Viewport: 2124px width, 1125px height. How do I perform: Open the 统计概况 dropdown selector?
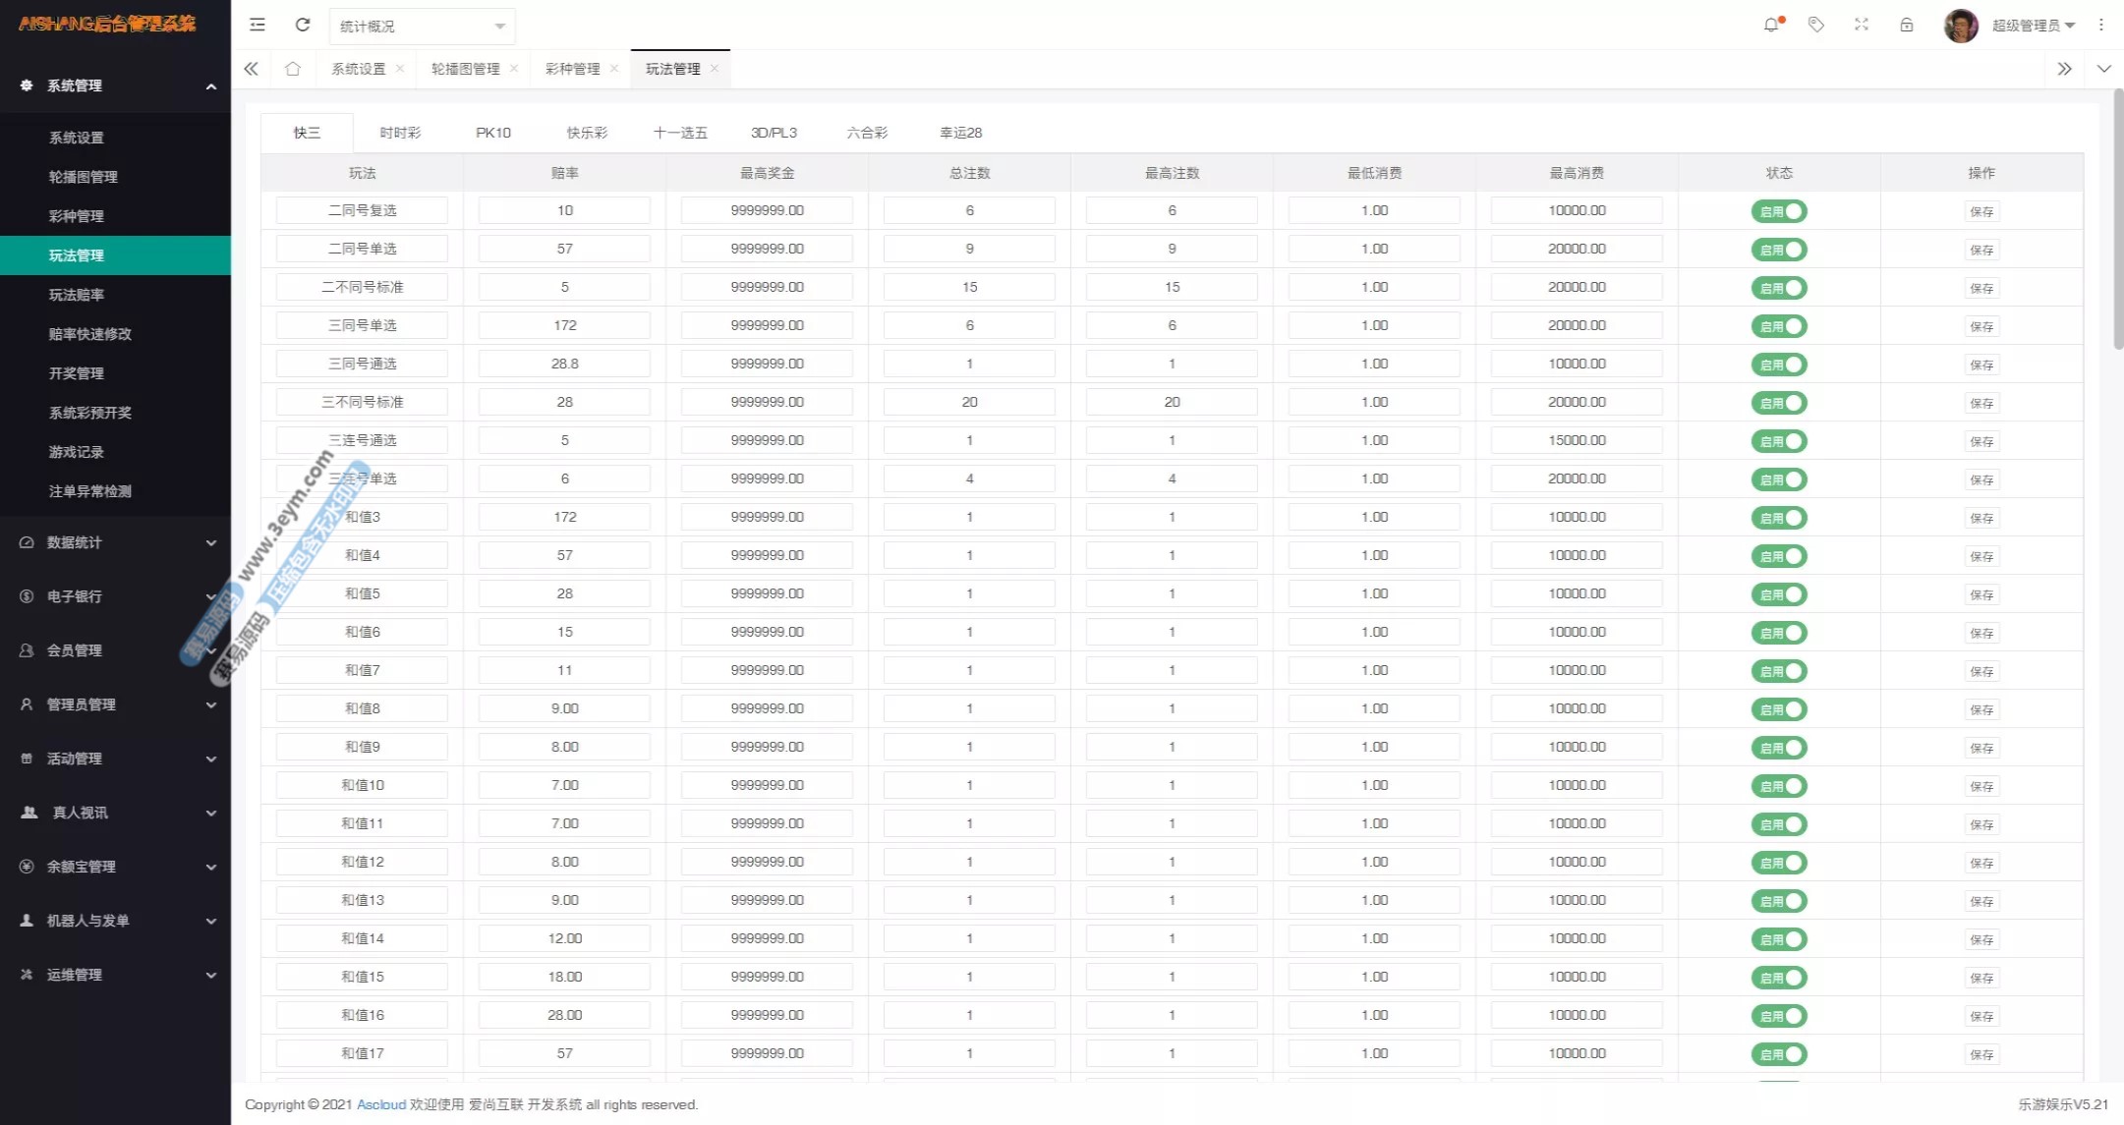click(422, 27)
